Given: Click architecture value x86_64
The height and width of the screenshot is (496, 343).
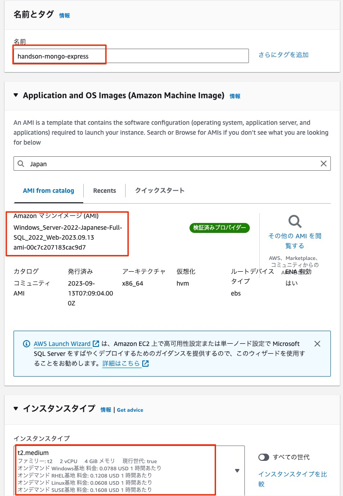Looking at the screenshot, I should 132,283.
